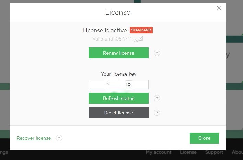Focus the license key input field

tap(118, 84)
